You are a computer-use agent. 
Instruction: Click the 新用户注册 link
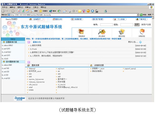[146, 25]
